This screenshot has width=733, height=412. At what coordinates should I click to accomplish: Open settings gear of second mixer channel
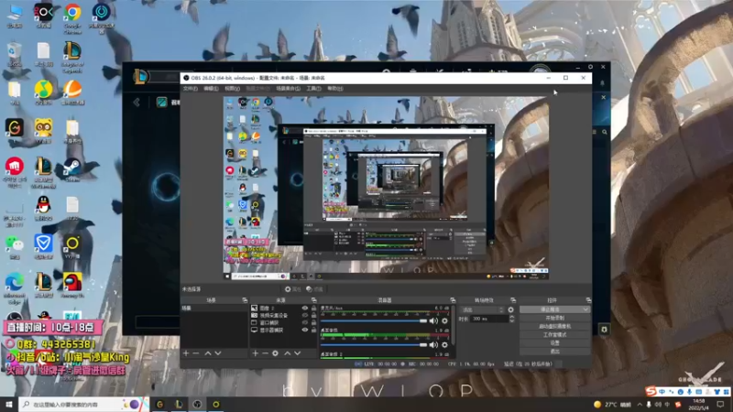tap(444, 345)
